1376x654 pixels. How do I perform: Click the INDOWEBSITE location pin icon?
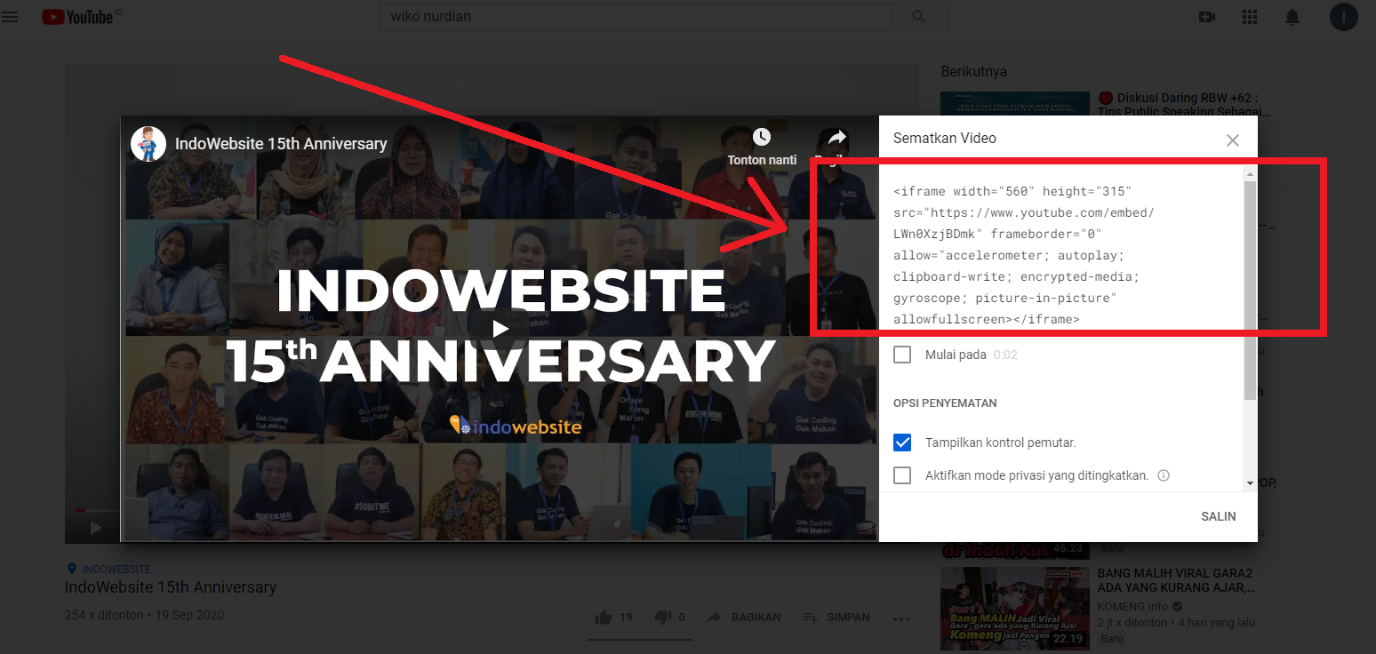72,569
